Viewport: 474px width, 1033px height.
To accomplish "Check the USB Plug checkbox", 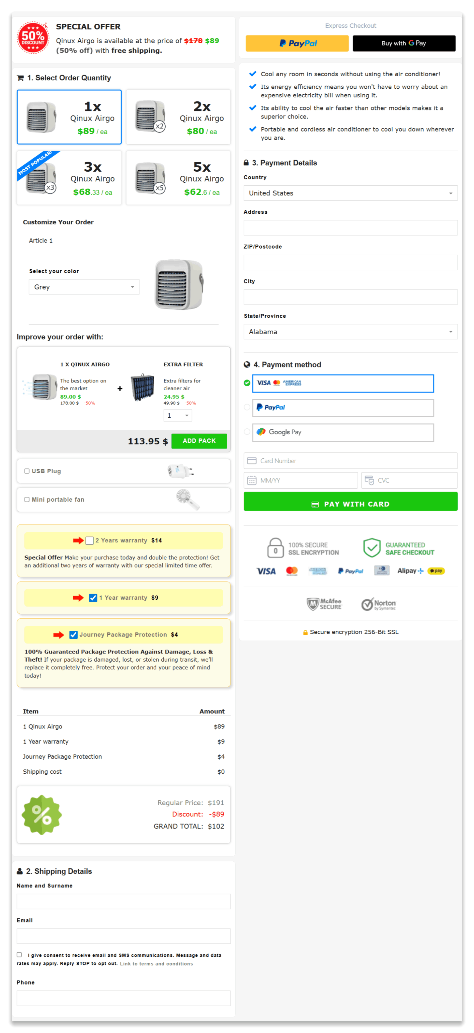I will coord(27,471).
